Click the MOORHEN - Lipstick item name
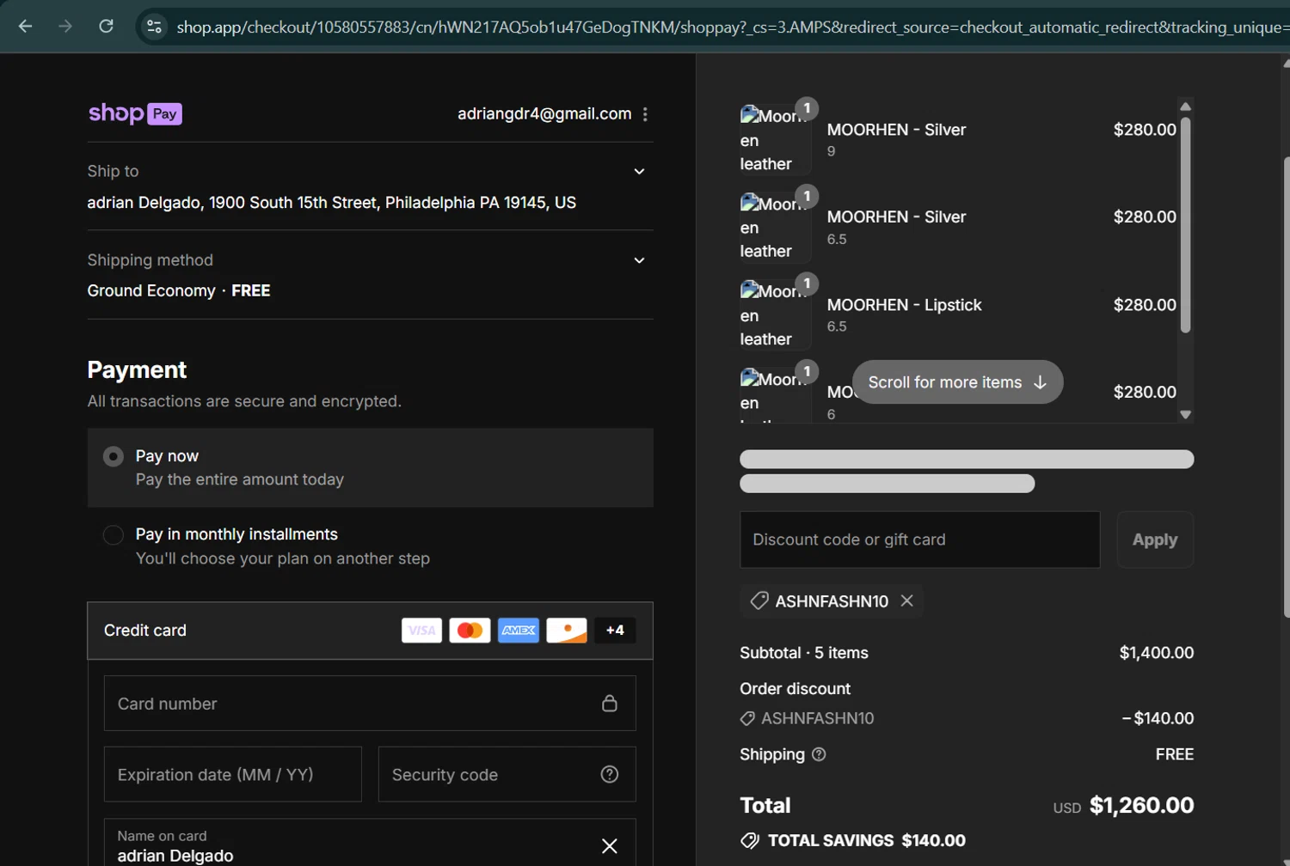1290x866 pixels. coord(904,305)
